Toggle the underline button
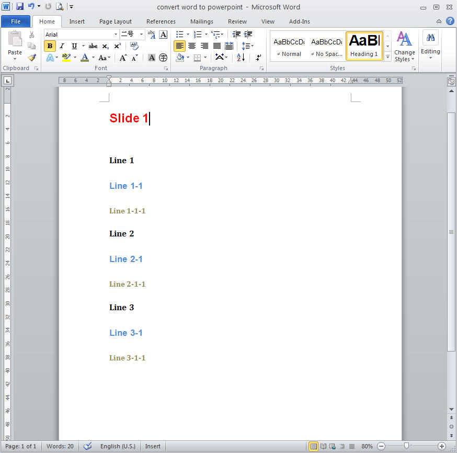 coord(74,46)
